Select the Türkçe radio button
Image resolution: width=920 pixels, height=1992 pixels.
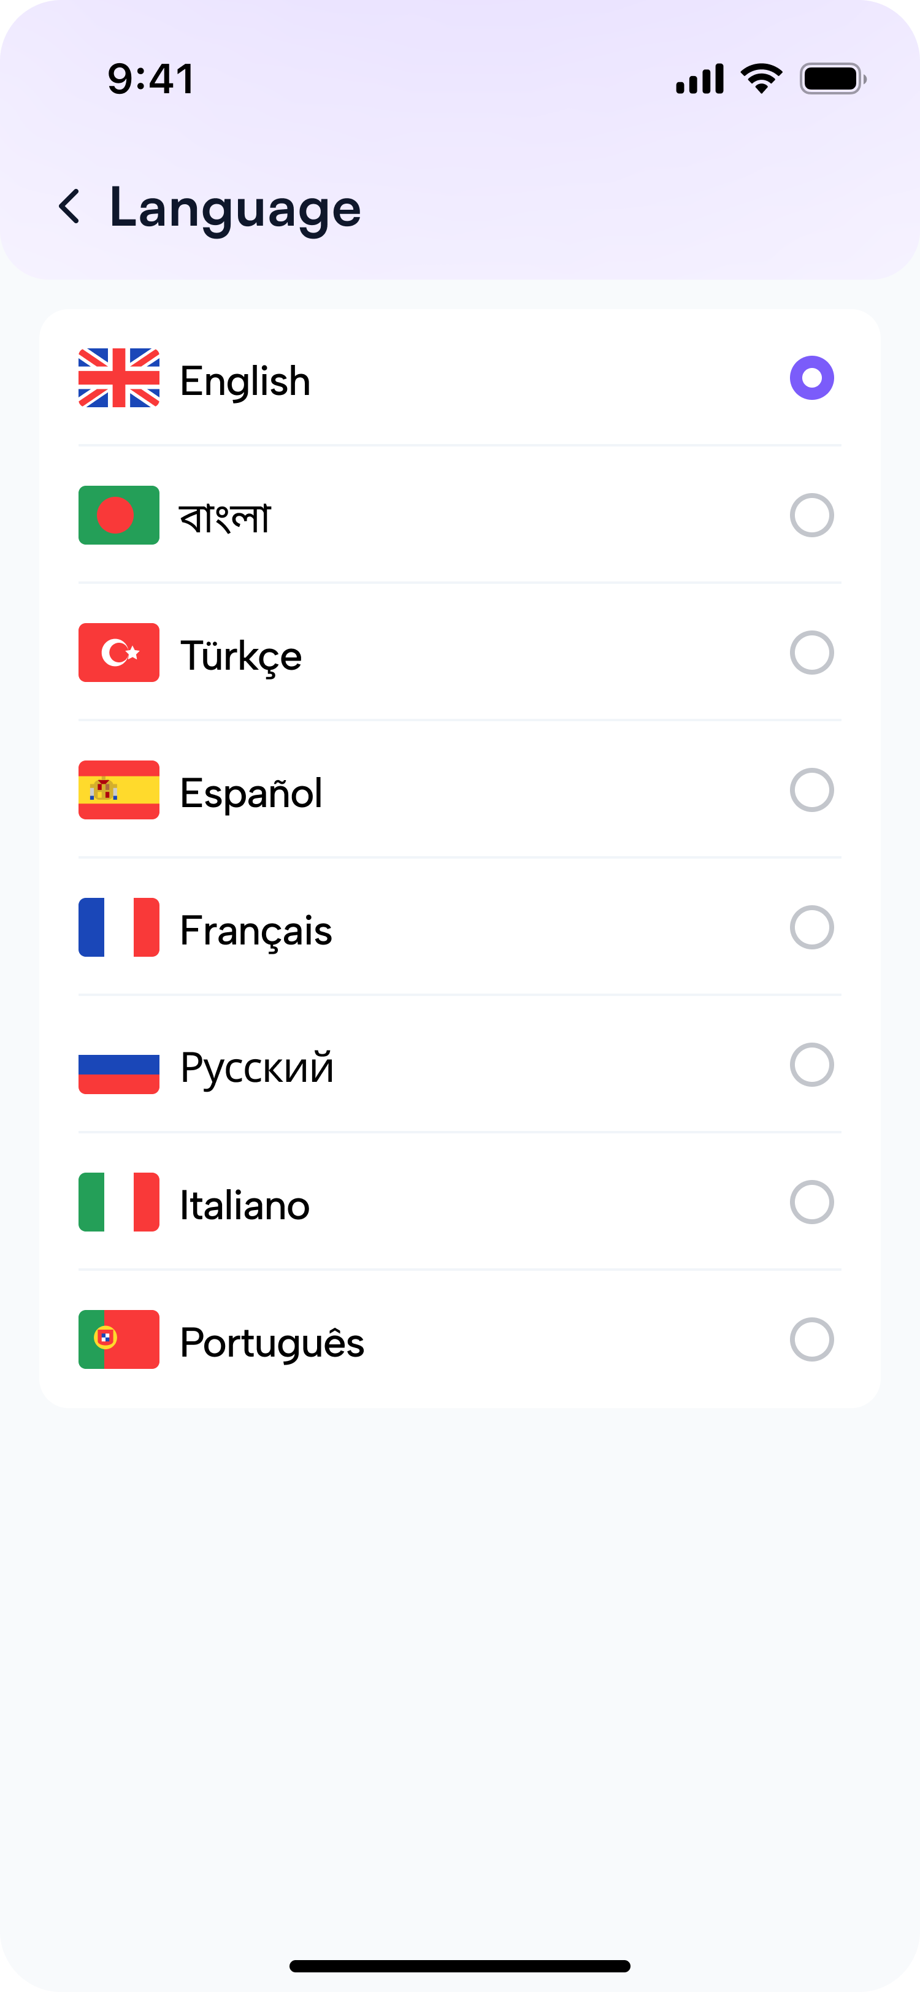(812, 653)
